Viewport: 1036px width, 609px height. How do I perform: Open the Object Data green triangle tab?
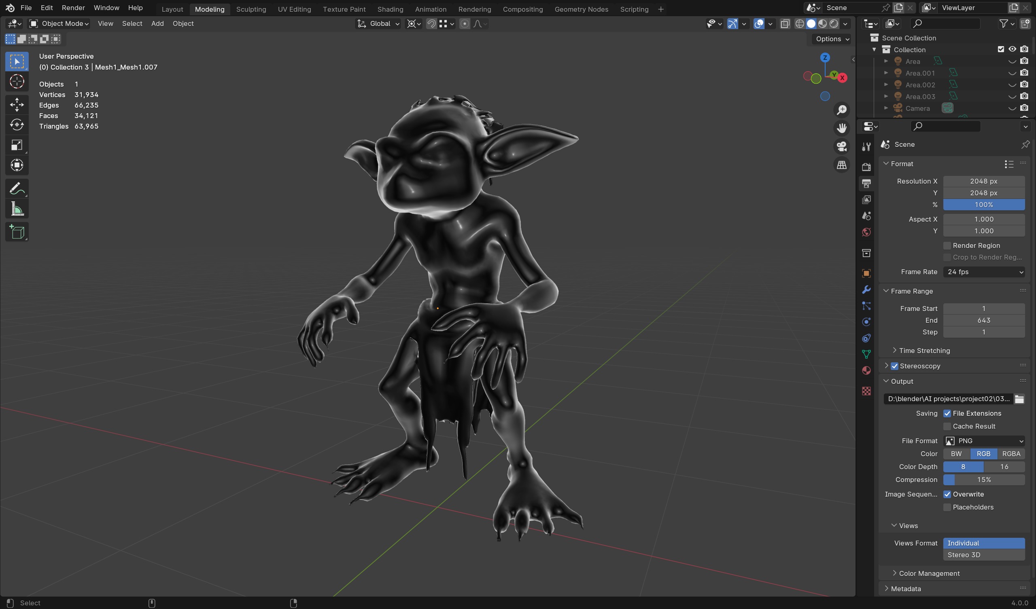[866, 354]
